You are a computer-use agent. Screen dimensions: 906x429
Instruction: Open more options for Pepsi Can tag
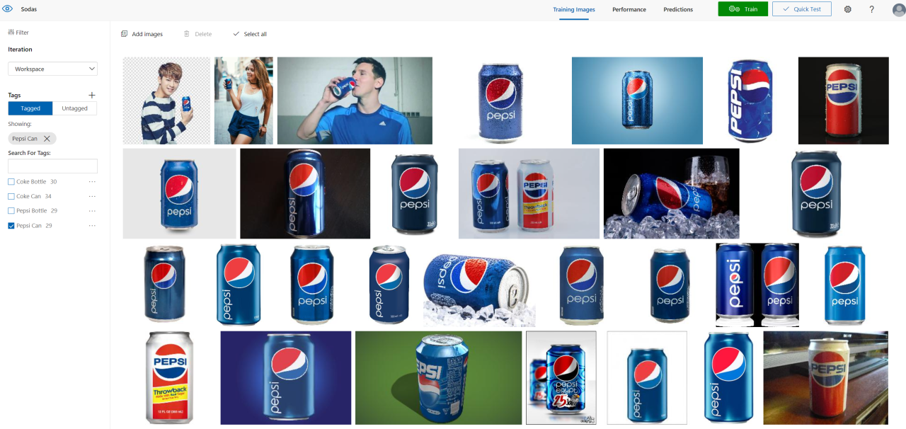click(x=92, y=226)
